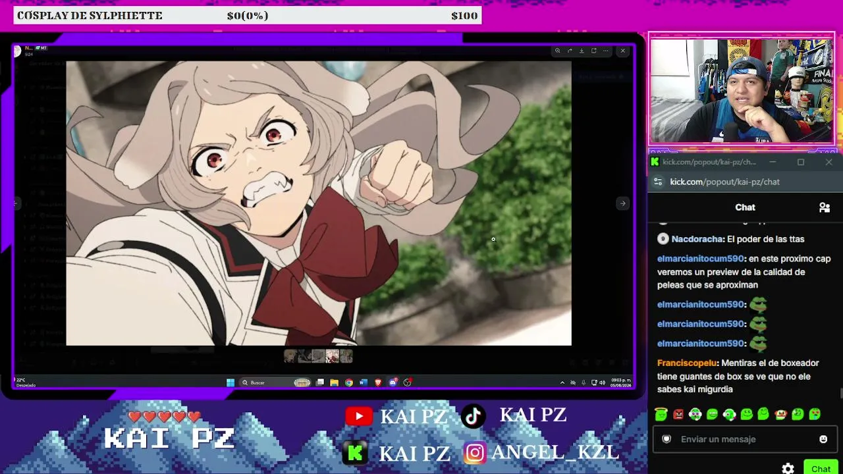Click username Franciscopelu in chat
This screenshot has height=474, width=843.
coord(688,363)
